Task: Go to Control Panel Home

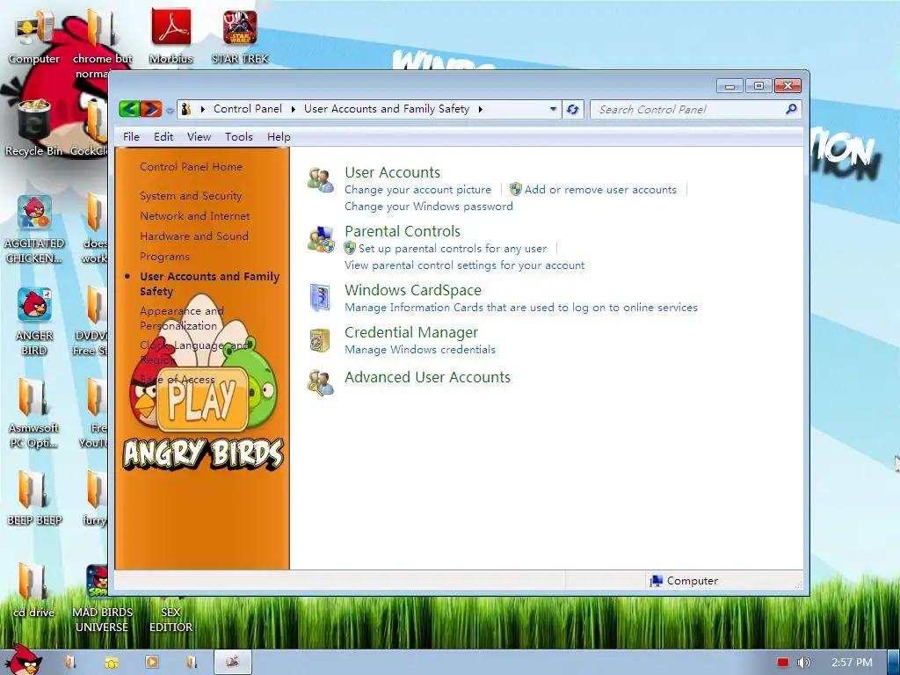Action: point(191,166)
